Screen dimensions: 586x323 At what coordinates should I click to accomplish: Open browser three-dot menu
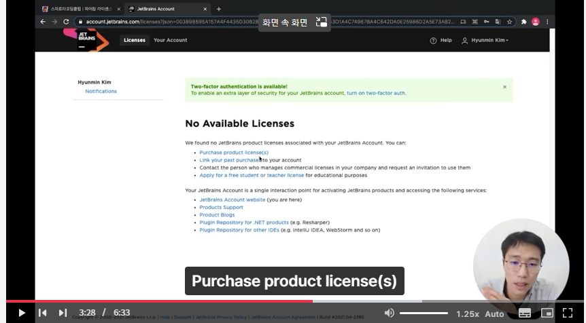547,22
